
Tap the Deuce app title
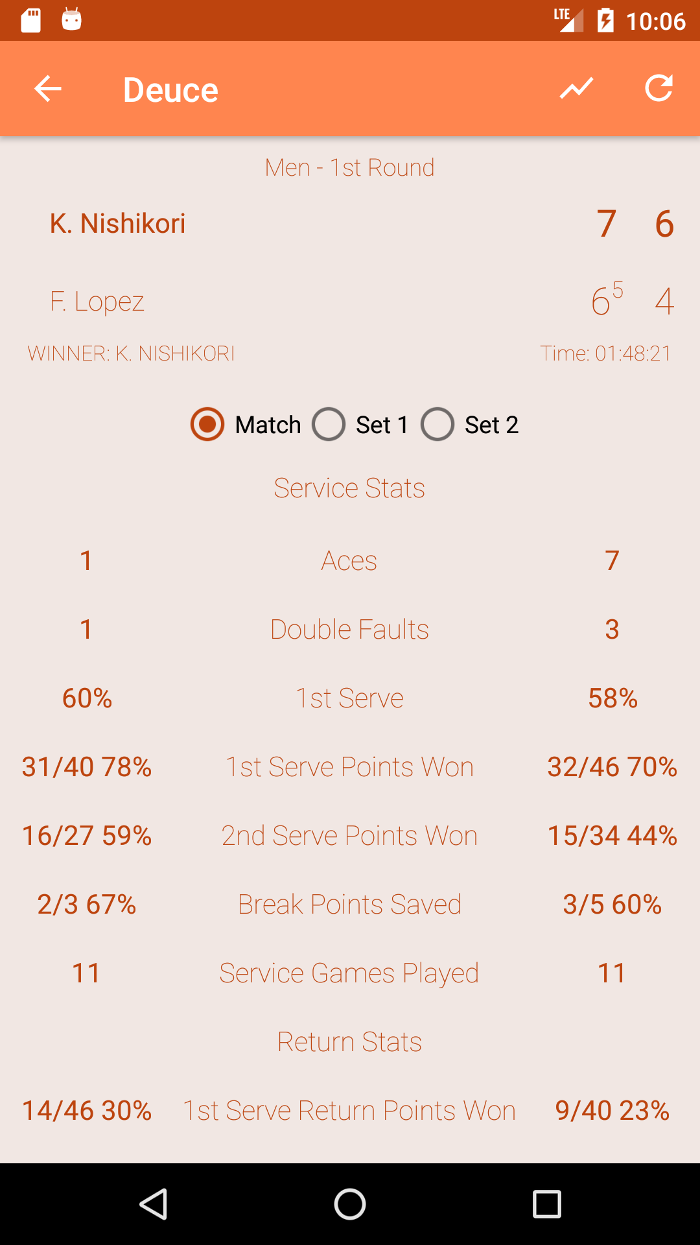point(170,89)
